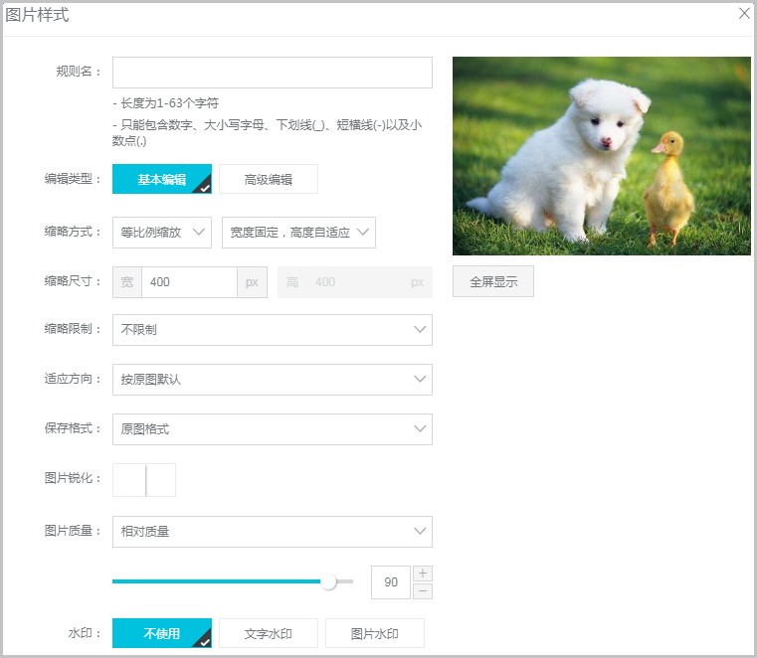Close the 图片样式 dialog
This screenshot has height=658, width=757.
[744, 14]
